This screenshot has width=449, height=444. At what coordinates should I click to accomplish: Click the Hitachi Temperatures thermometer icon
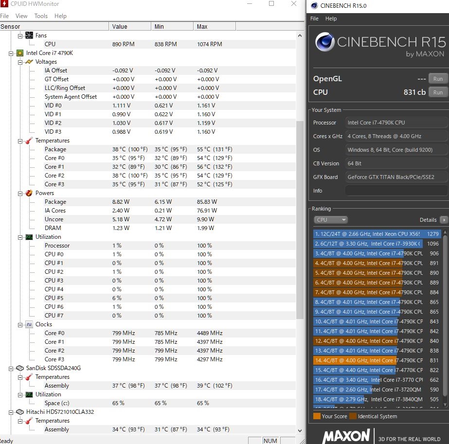(x=29, y=421)
